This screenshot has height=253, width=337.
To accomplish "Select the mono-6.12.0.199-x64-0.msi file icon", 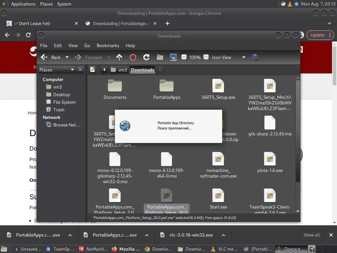I will click(x=167, y=159).
